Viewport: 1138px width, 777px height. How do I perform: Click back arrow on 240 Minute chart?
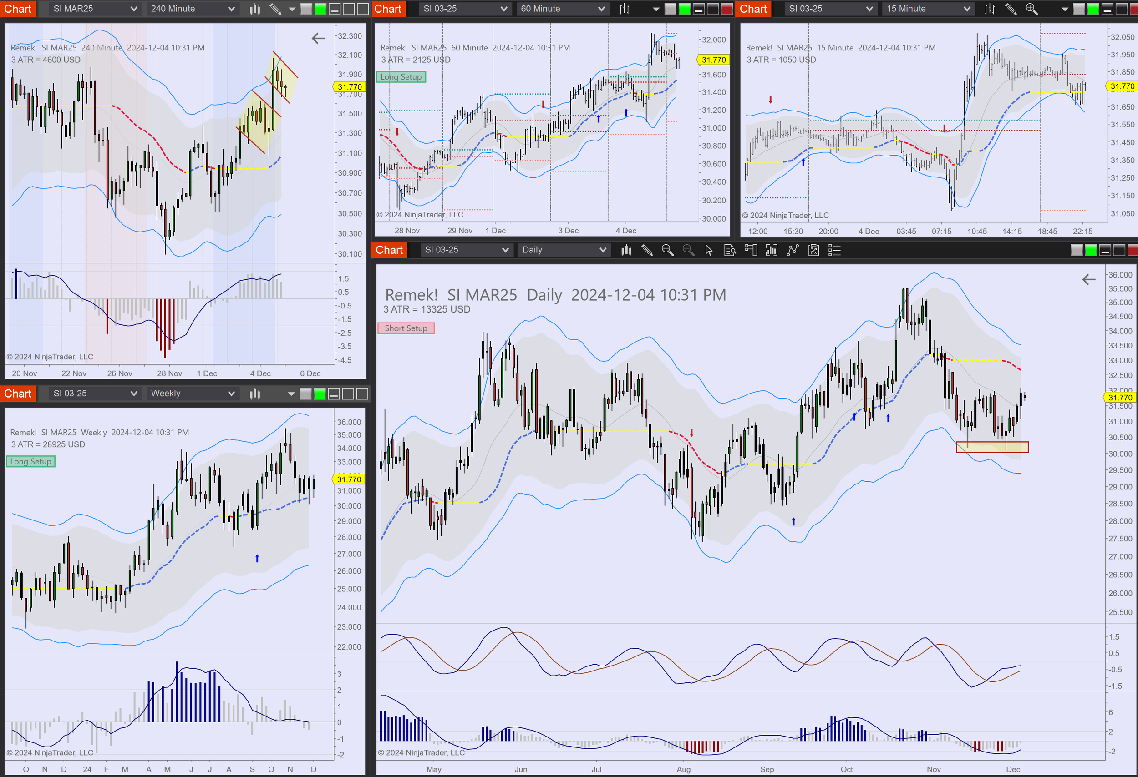point(318,38)
